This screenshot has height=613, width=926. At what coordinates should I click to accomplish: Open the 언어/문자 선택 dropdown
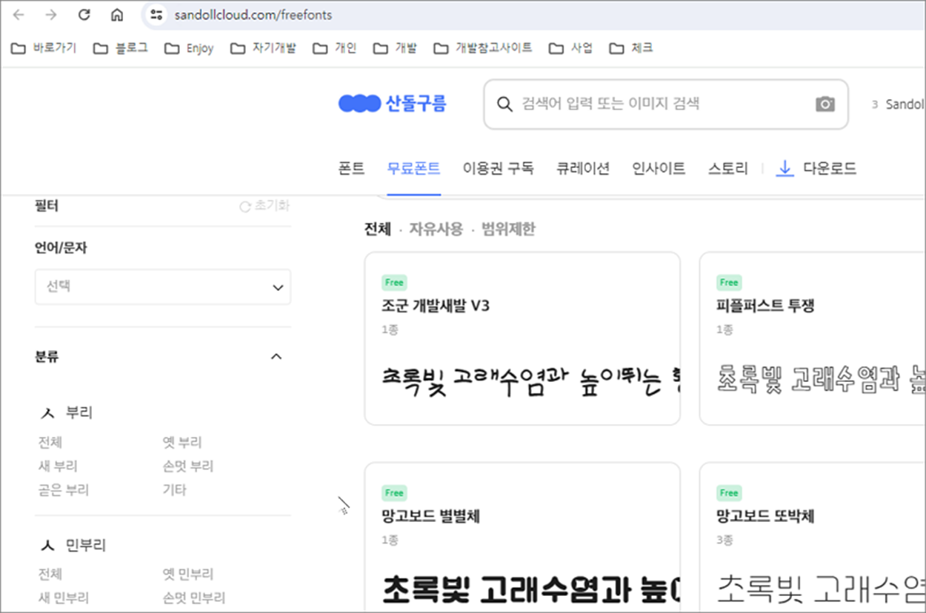[x=163, y=287]
